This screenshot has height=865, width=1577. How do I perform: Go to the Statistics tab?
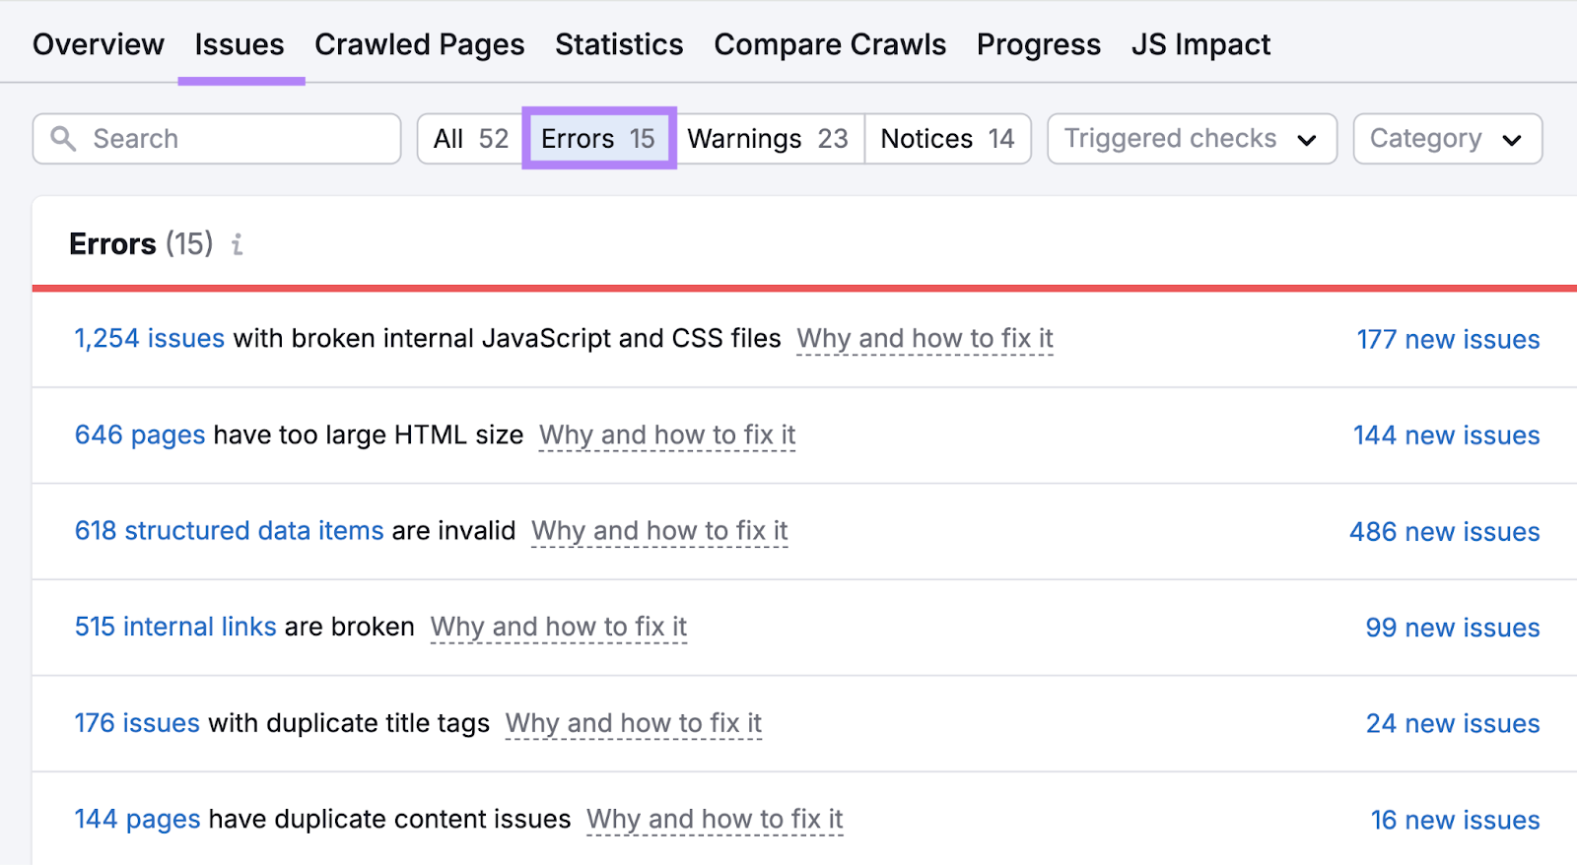619,44
